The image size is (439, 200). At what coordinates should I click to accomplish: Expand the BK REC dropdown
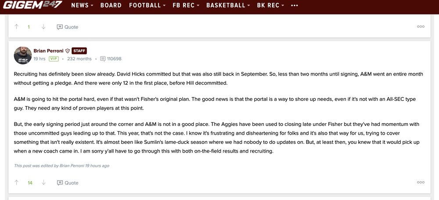270,6
